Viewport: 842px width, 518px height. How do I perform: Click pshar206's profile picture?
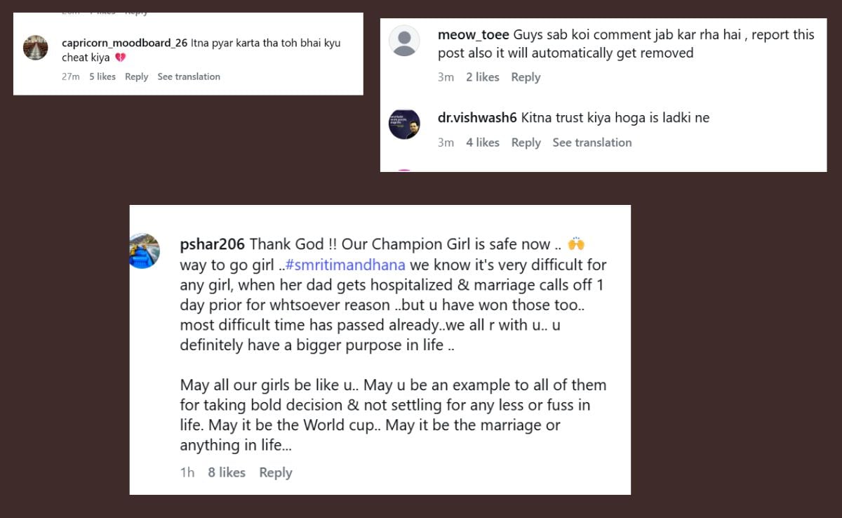click(145, 251)
